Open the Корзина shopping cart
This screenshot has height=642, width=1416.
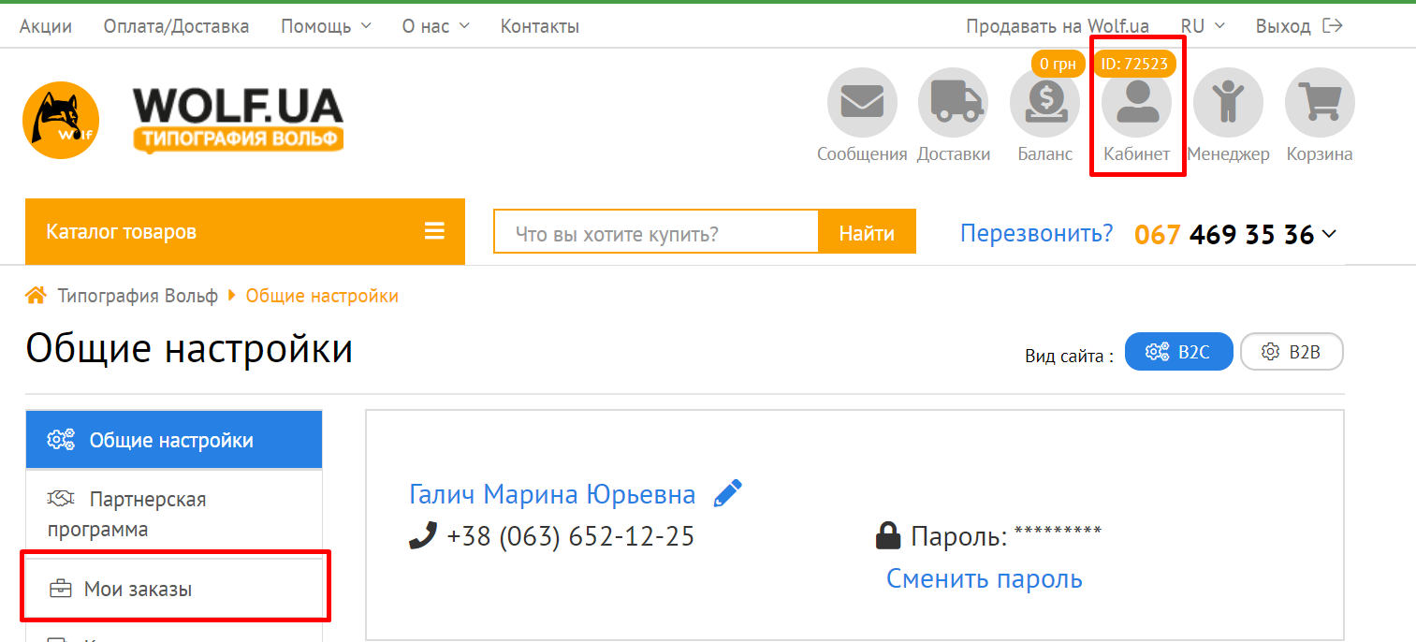pyautogui.click(x=1320, y=102)
